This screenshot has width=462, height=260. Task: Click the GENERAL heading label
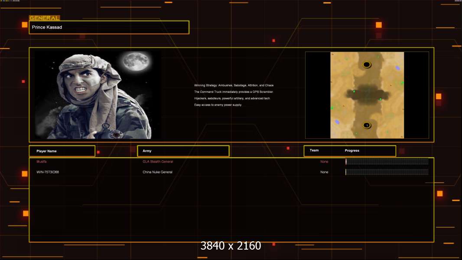tap(45, 18)
